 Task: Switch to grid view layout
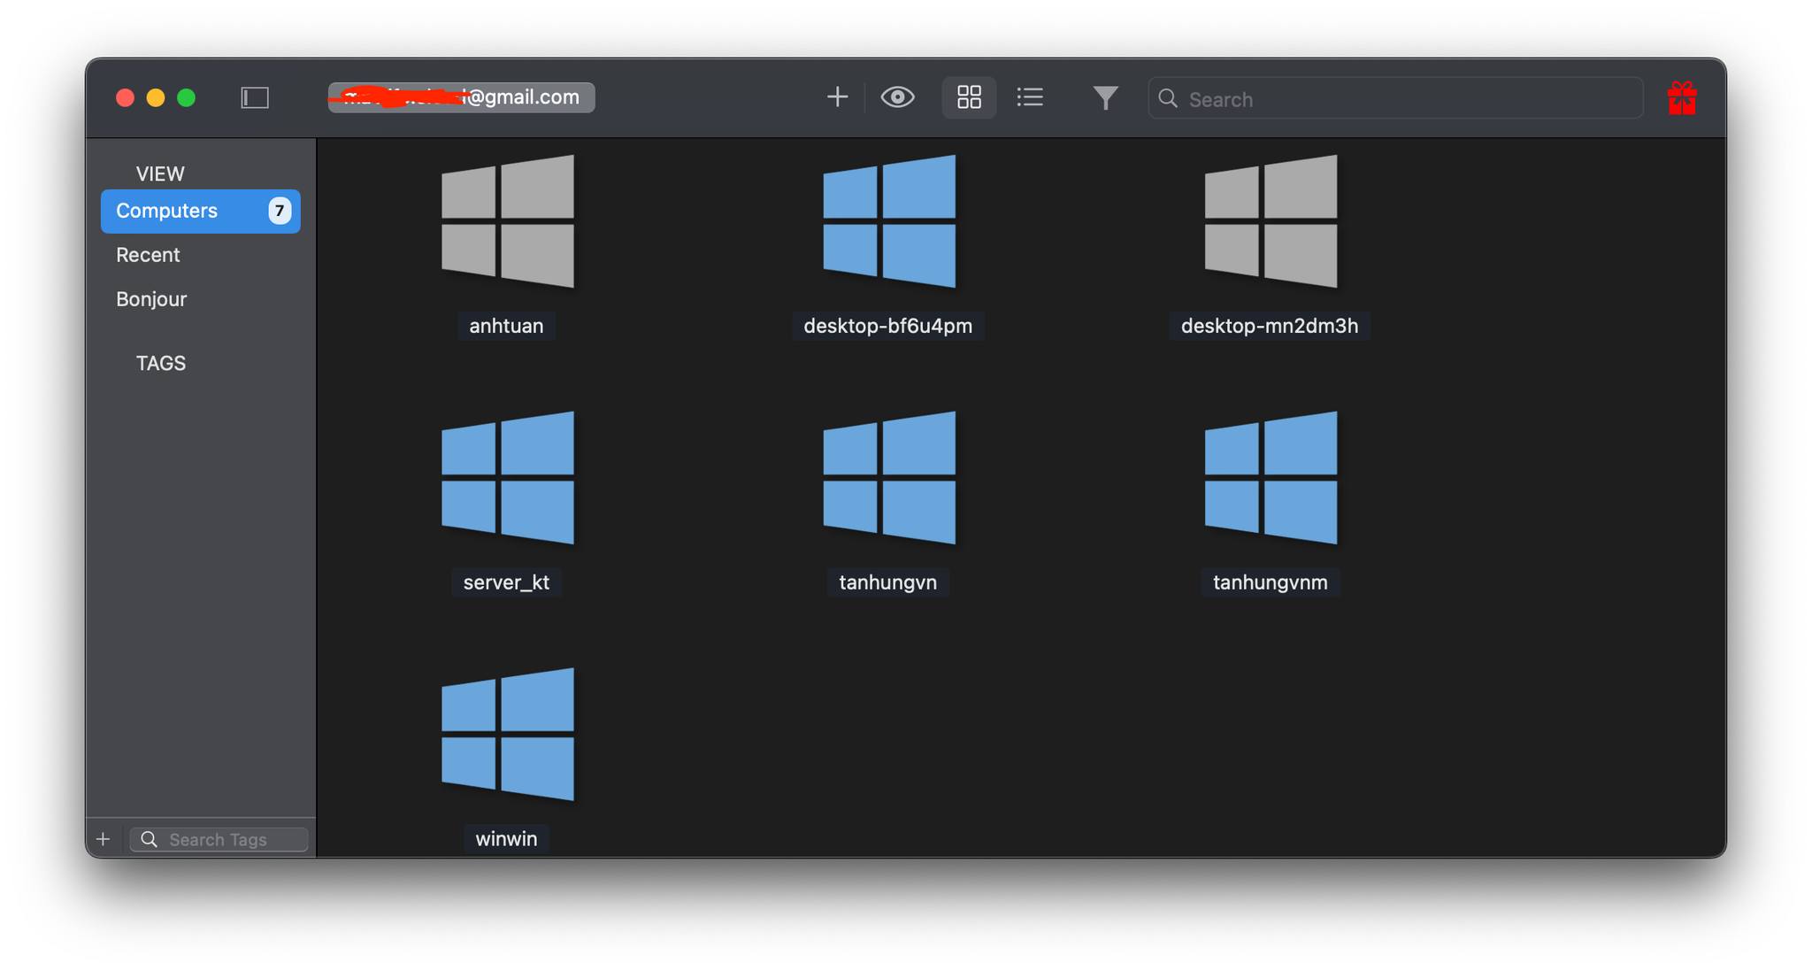[x=968, y=97]
